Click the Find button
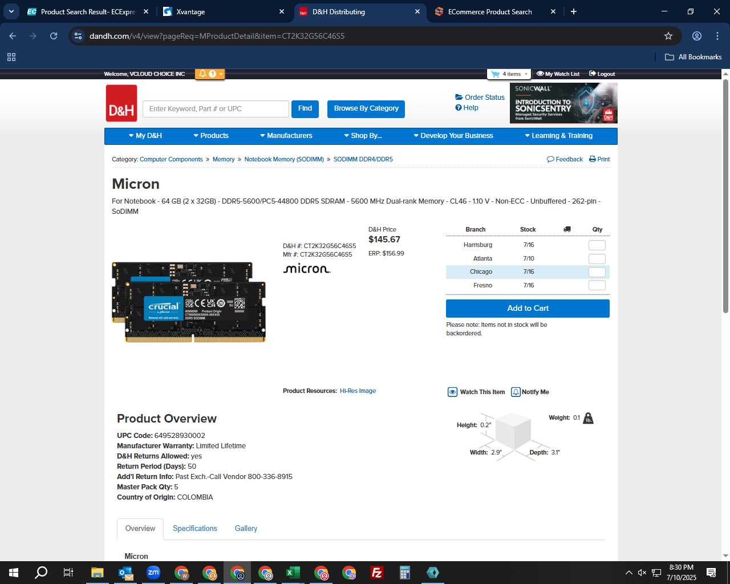 [x=305, y=108]
